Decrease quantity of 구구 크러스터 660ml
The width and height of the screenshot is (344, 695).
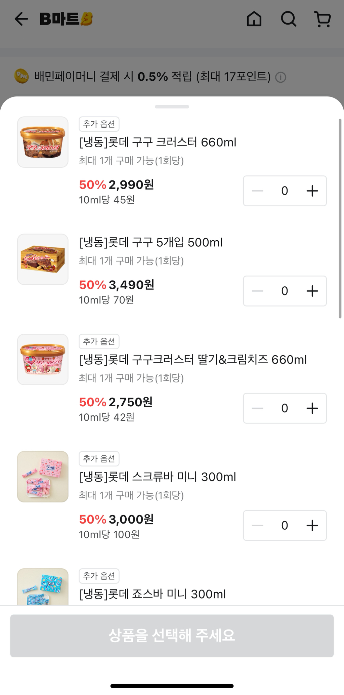(258, 191)
